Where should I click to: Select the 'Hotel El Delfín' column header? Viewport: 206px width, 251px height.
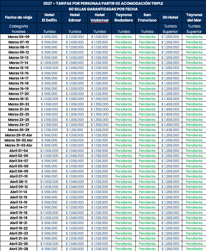click(49, 17)
